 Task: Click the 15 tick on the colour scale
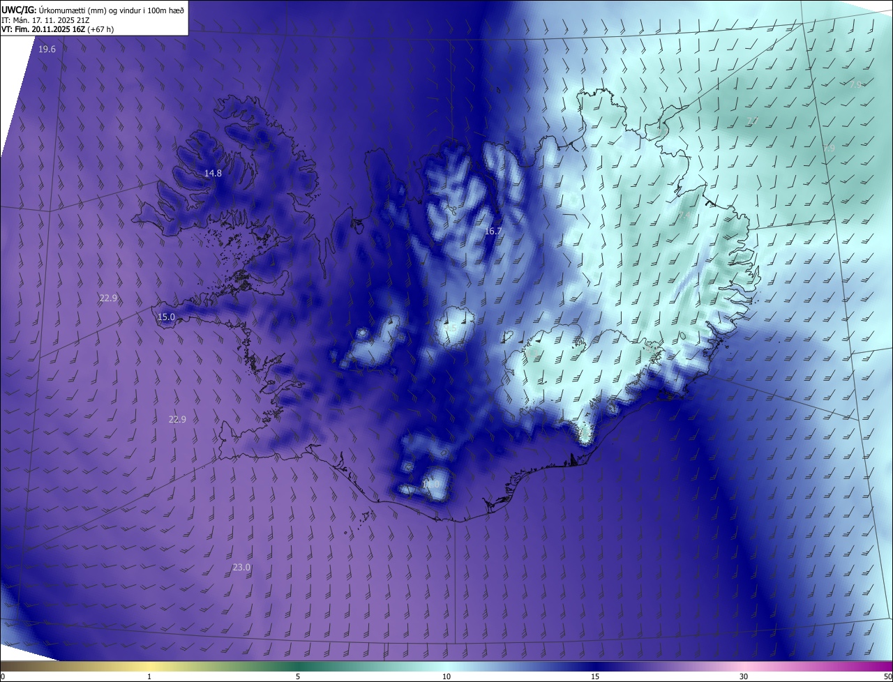(x=595, y=676)
